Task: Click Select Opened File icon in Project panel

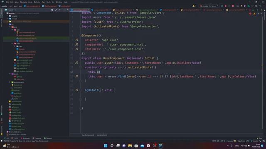Action: (52, 10)
